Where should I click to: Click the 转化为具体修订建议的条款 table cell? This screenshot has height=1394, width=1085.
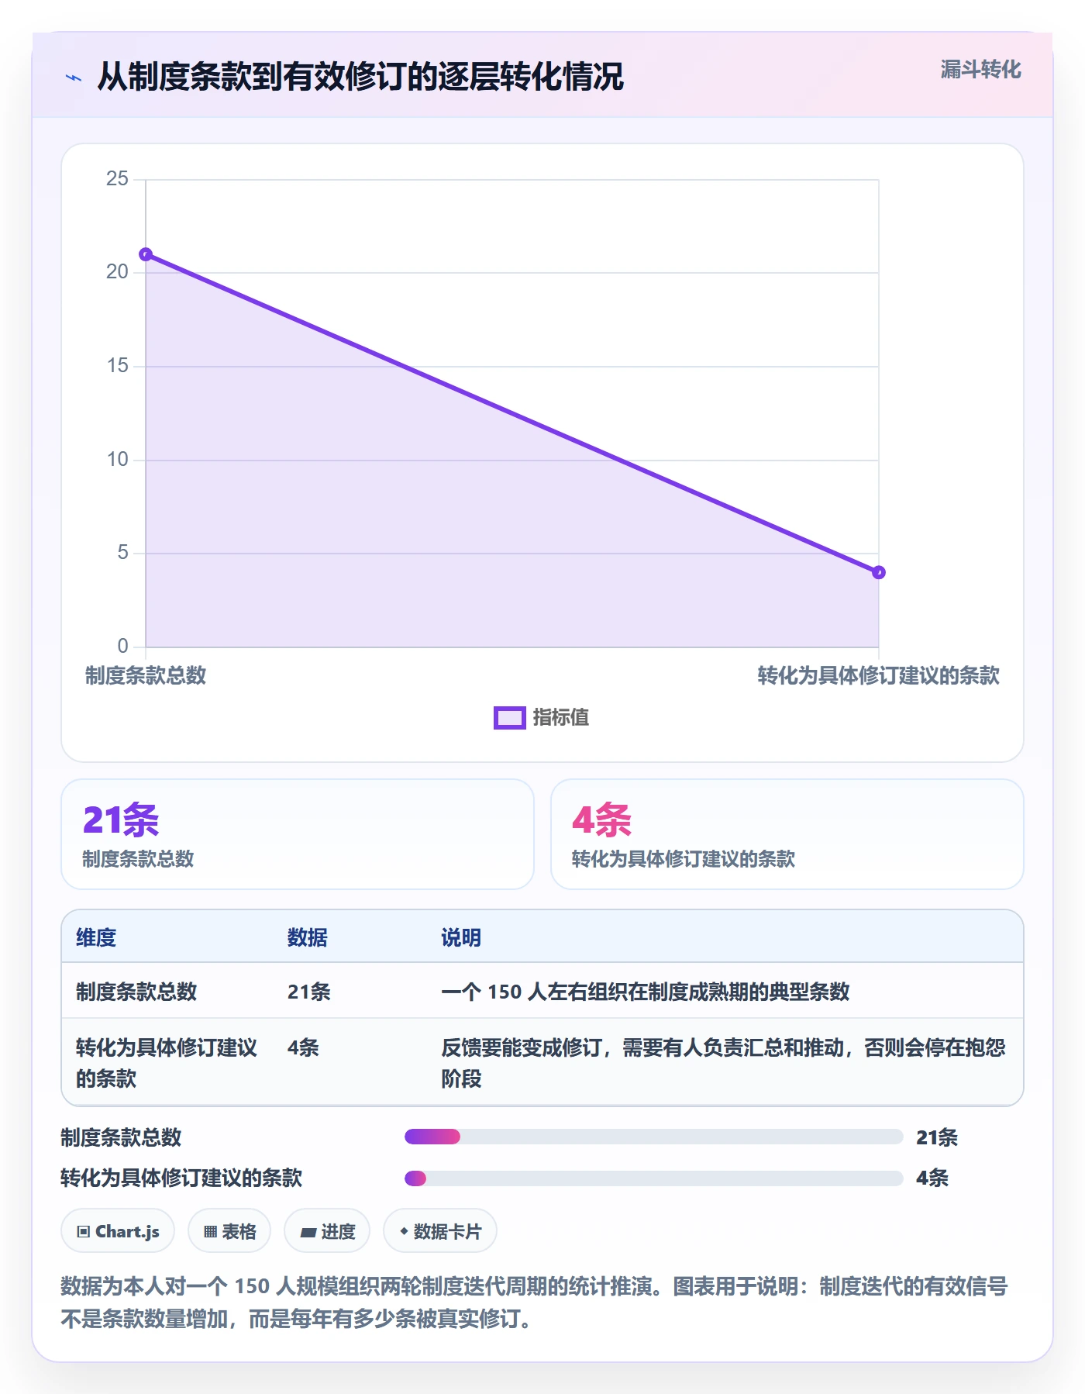tap(167, 1063)
